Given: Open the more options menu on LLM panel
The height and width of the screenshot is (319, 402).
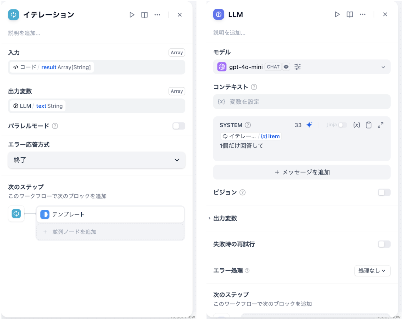Looking at the screenshot, I should click(362, 14).
